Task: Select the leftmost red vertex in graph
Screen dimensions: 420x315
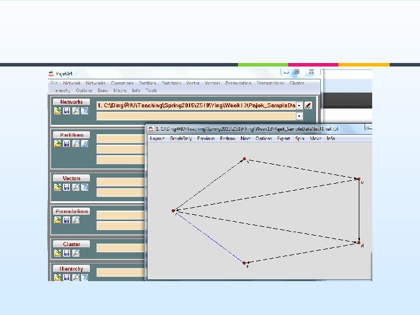Action: coord(173,211)
